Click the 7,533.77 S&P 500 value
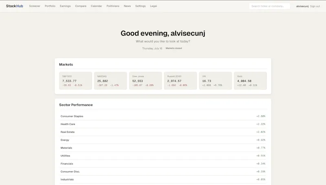This screenshot has width=326, height=185. click(x=69, y=81)
